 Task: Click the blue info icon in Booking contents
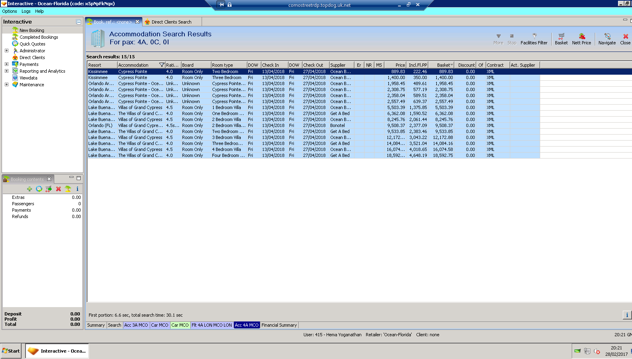tap(77, 189)
